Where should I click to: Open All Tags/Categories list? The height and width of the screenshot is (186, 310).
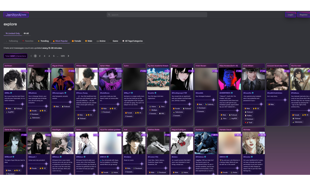tap(132, 41)
